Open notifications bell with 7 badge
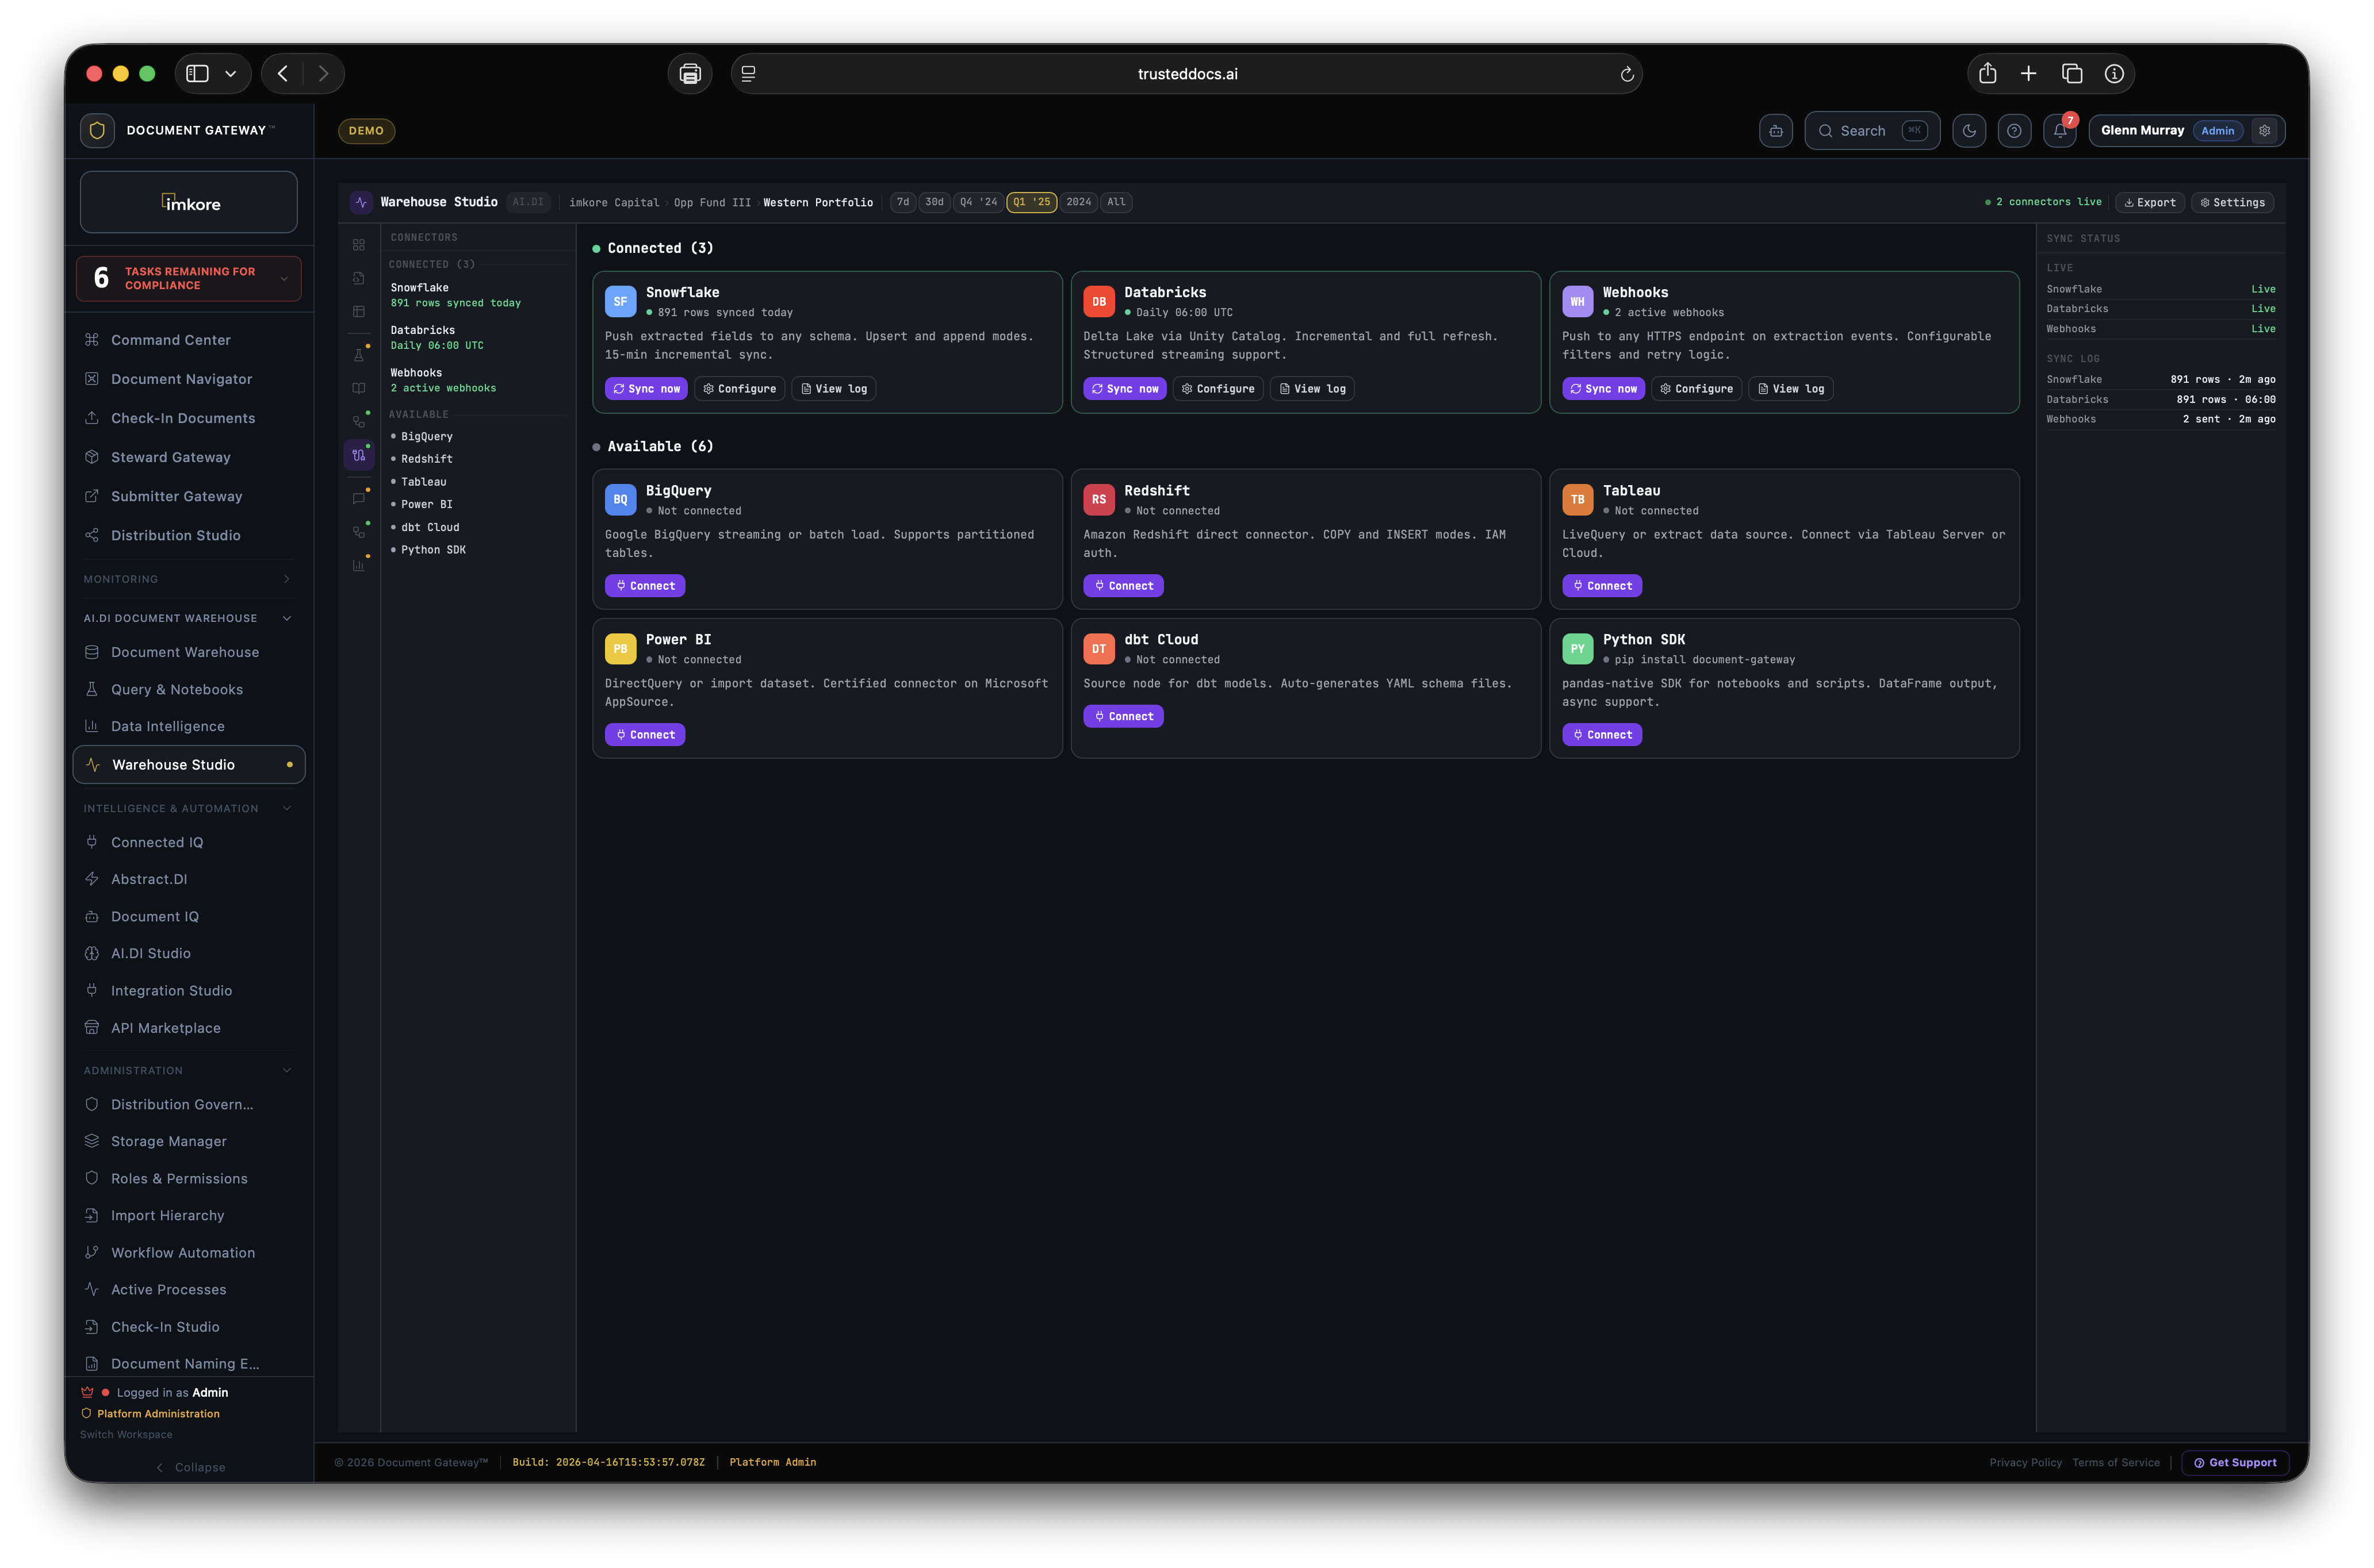 coord(2060,131)
